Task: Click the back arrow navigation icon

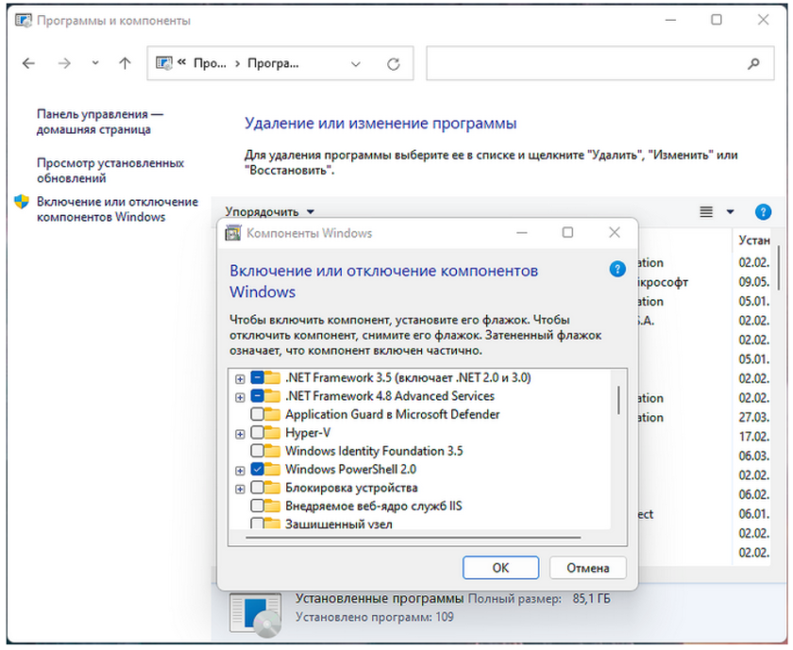Action: click(29, 64)
